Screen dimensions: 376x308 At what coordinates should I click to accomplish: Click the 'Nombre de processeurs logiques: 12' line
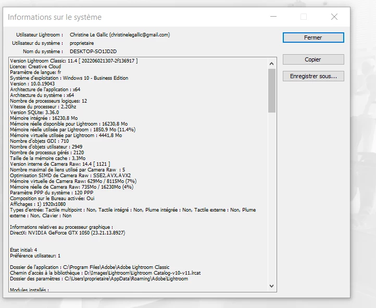point(48,101)
